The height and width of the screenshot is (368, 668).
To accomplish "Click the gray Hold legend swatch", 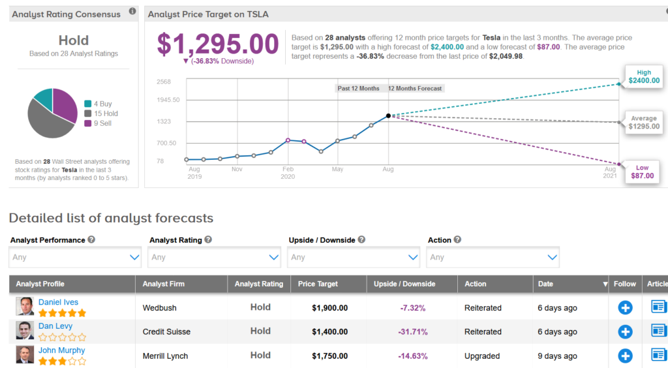I will (88, 114).
